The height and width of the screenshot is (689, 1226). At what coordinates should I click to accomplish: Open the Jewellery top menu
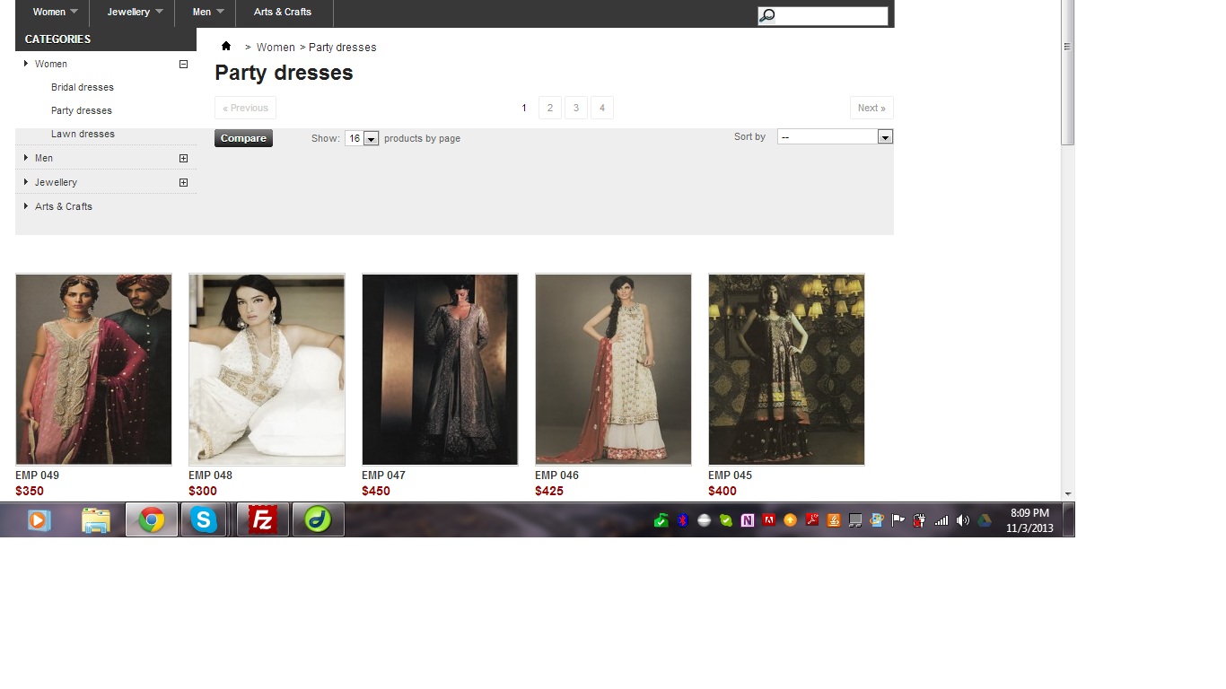click(x=132, y=12)
